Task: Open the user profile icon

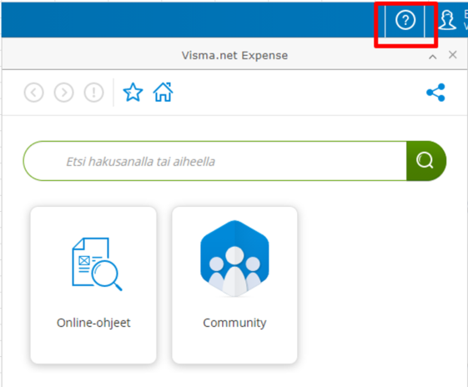Action: click(x=447, y=20)
